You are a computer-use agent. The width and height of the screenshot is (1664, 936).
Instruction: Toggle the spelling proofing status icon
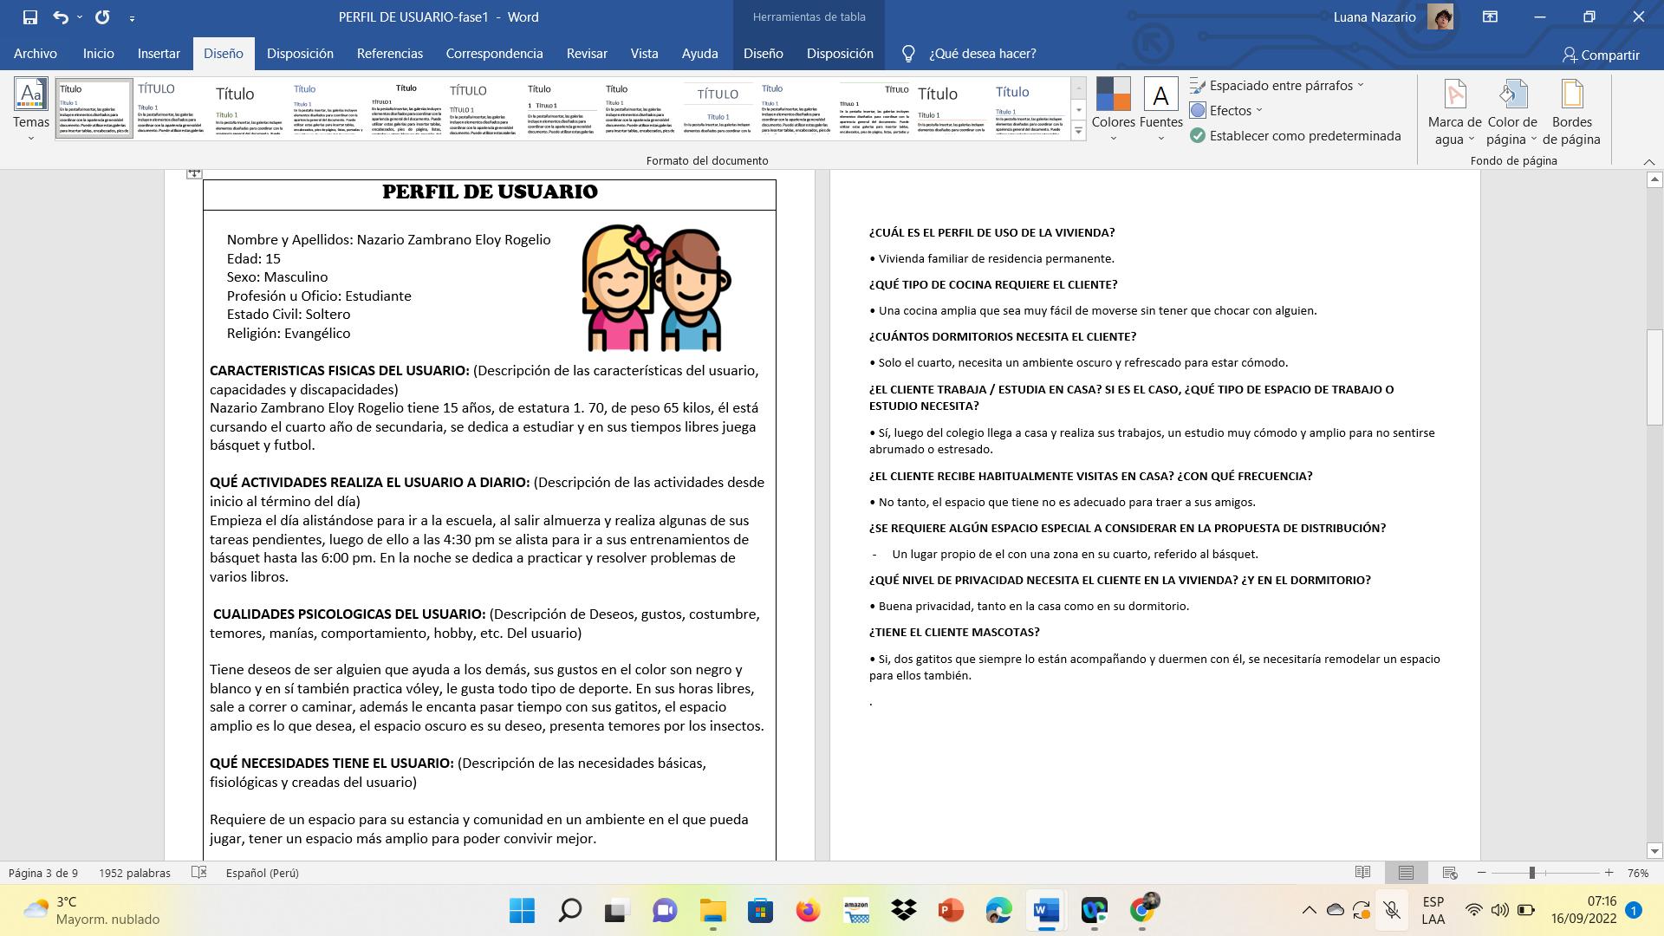(x=198, y=872)
